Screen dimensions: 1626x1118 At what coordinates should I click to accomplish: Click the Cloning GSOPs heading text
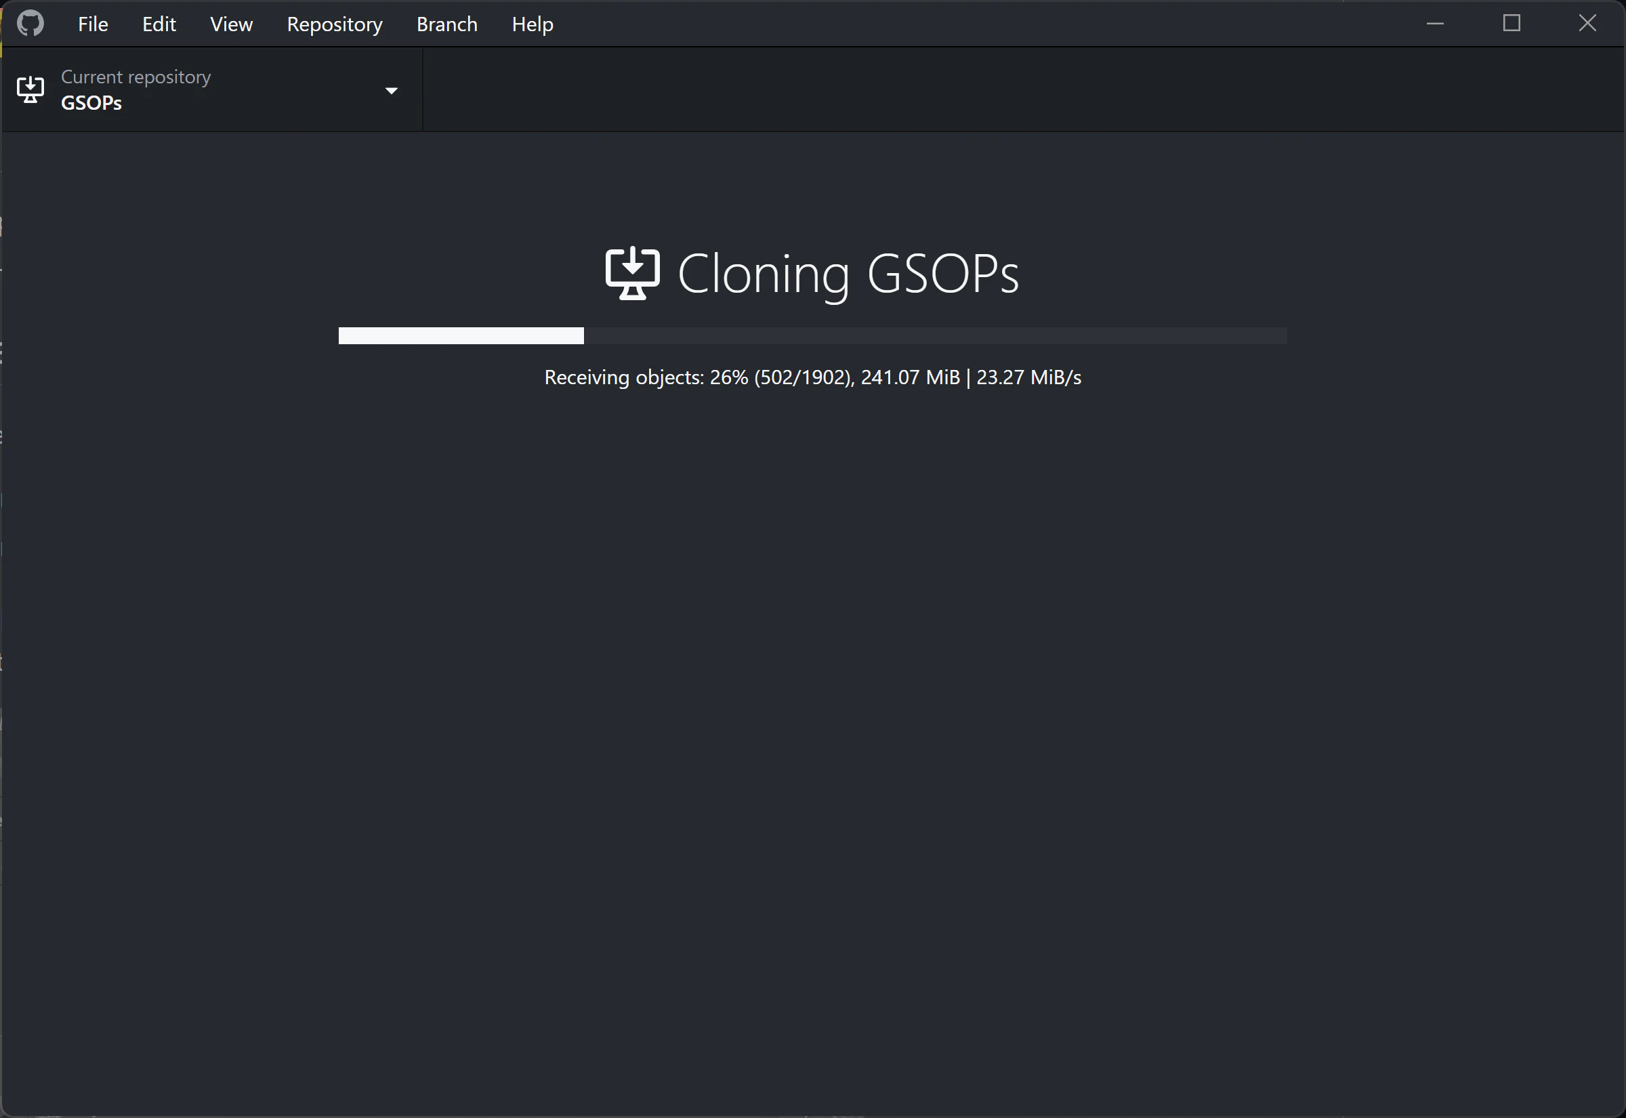coord(848,274)
